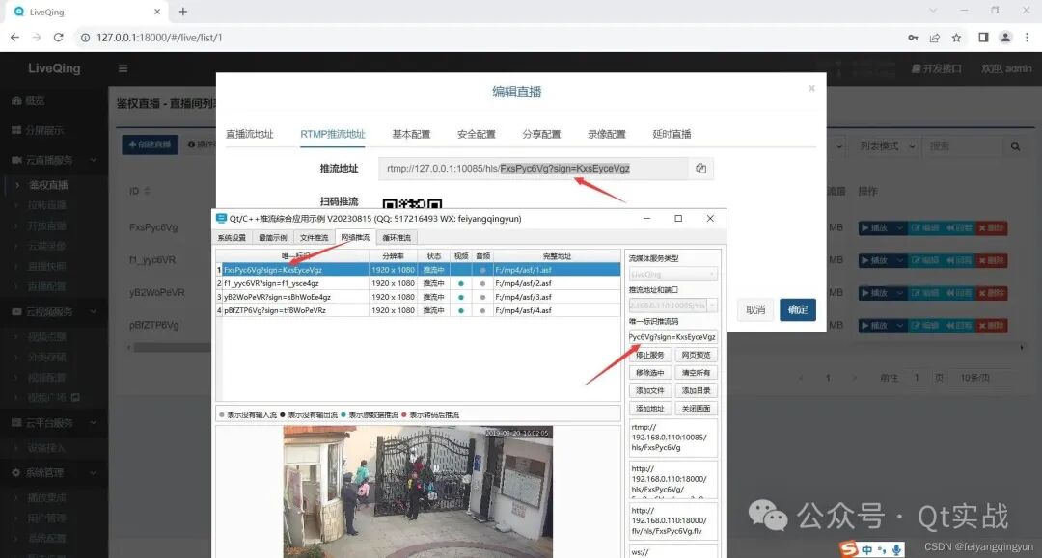Click the 播放 play icon for FxsPyc6Vg stream
The width and height of the screenshot is (1042, 558).
click(x=865, y=228)
